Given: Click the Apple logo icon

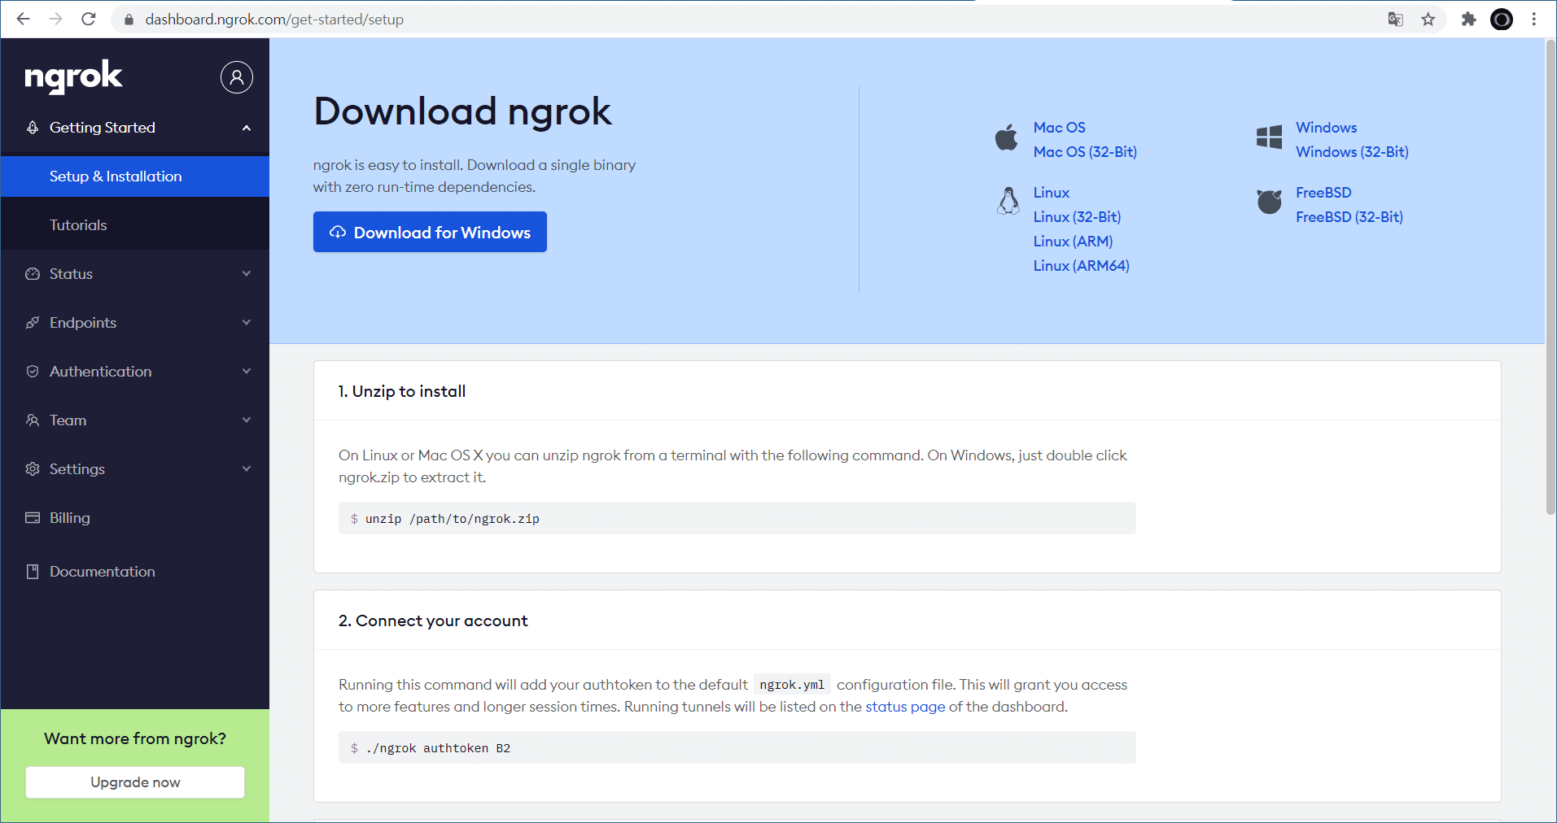Looking at the screenshot, I should 1006,137.
